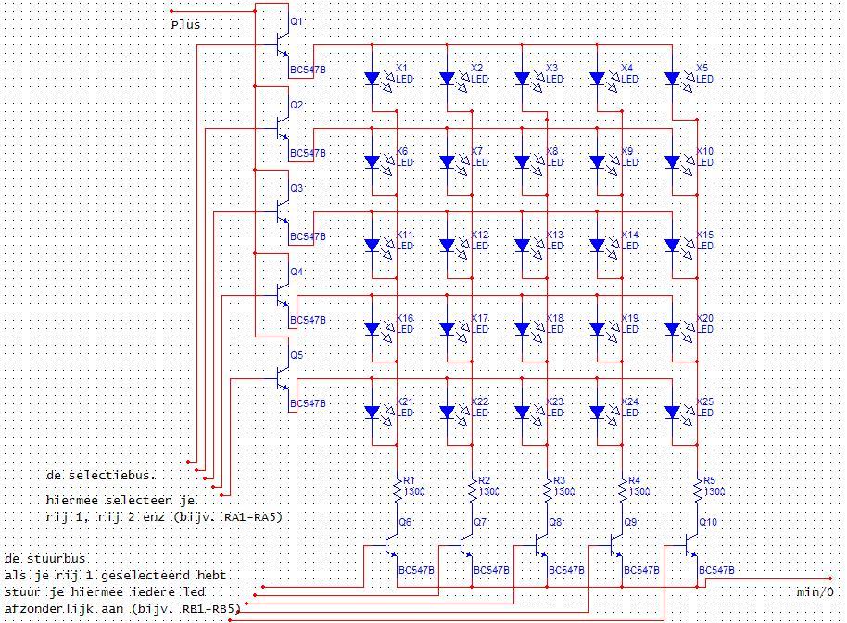Click the LED symbol labeled X25
Image resolution: width=847 pixels, height=623 pixels.
[674, 413]
